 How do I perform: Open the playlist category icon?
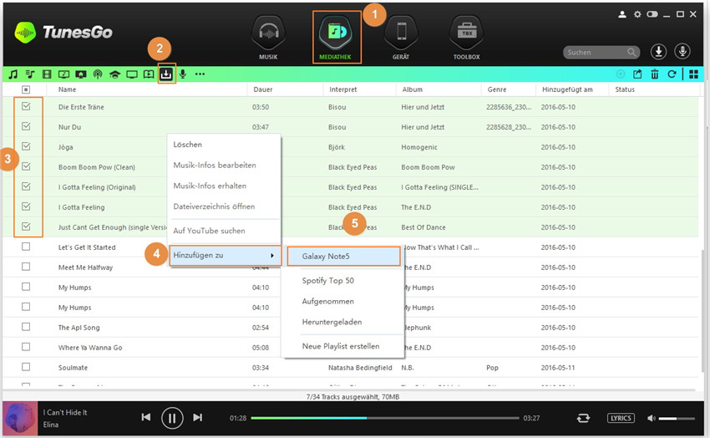[30, 74]
